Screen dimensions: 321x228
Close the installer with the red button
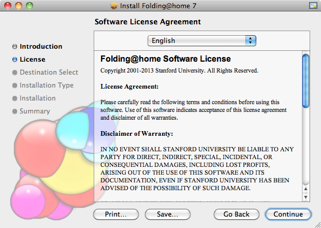click(x=8, y=6)
